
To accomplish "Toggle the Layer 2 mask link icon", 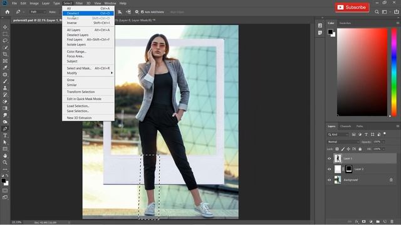I will tap(343, 169).
